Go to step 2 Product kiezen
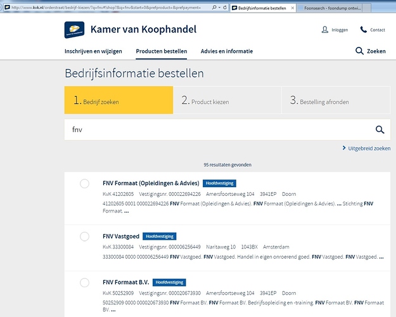The width and height of the screenshot is (396, 317). coord(227,100)
